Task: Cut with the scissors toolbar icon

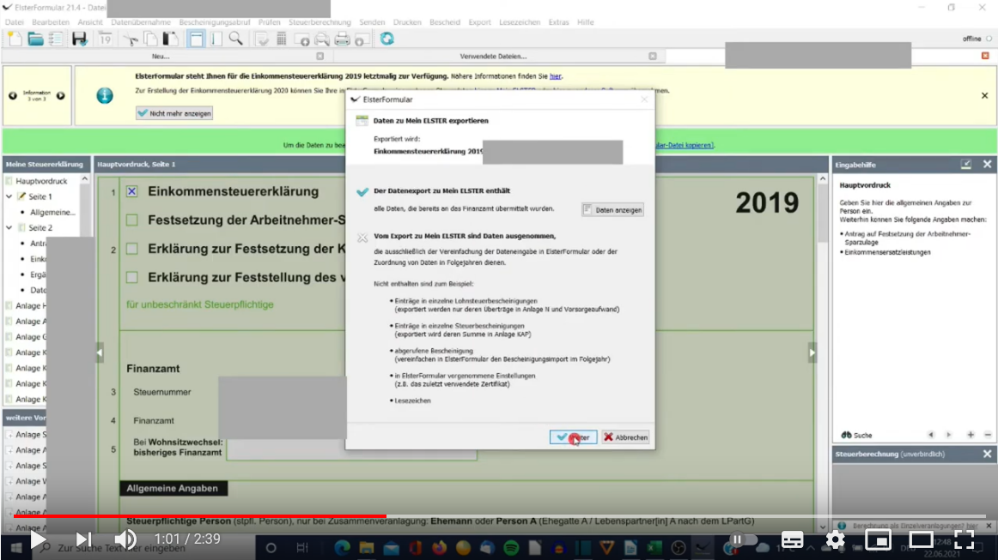Action: pyautogui.click(x=131, y=39)
